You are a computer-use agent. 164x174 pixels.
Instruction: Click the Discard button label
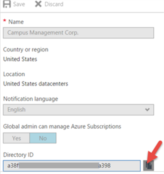54,4
